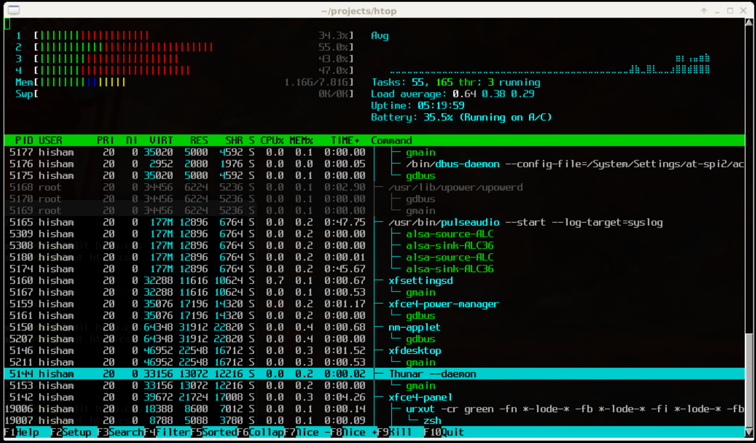Click the CPU 4 usage bar
This screenshot has width=756, height=443.
[194, 71]
